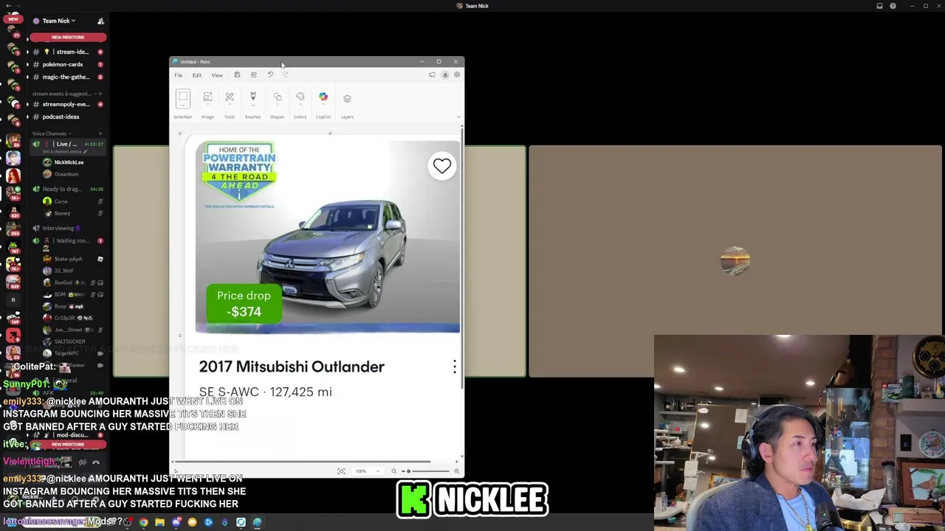Join the Interviewing voice channel
The width and height of the screenshot is (945, 531).
coord(68,228)
